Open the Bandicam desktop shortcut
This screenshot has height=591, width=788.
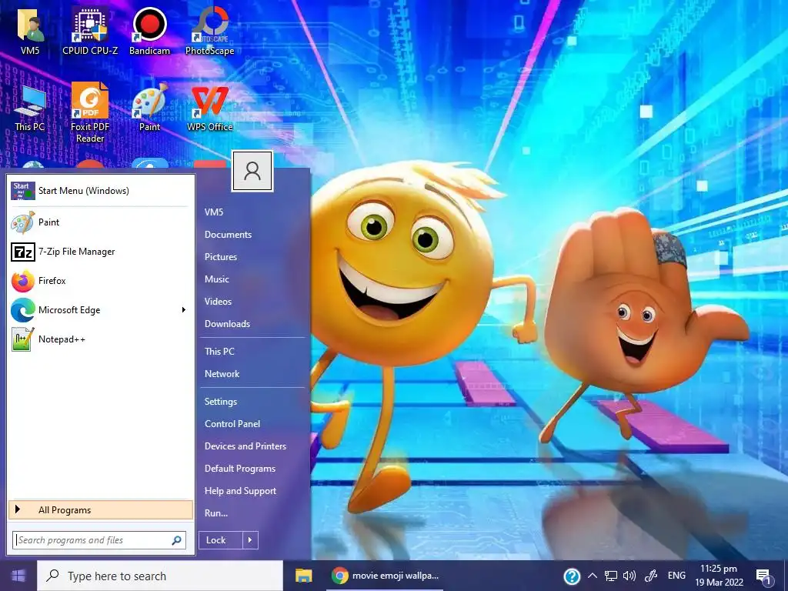(149, 30)
